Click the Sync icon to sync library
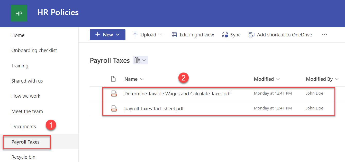Screen dimensions: 345x162 [225, 35]
